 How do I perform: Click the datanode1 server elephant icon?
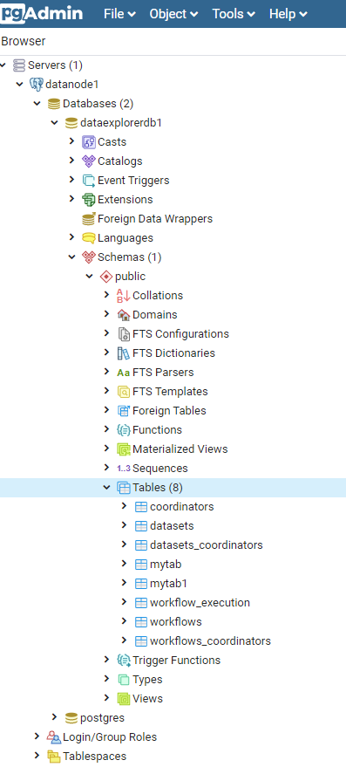coord(36,84)
